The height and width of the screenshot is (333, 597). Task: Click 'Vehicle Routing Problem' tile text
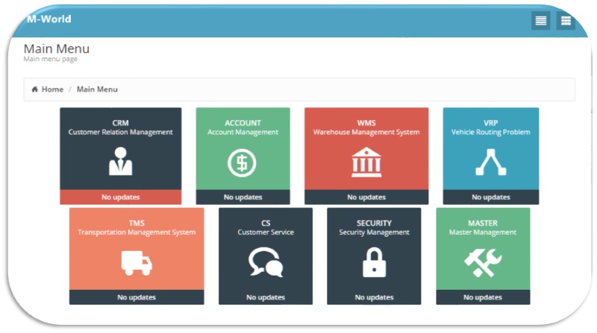tap(491, 133)
